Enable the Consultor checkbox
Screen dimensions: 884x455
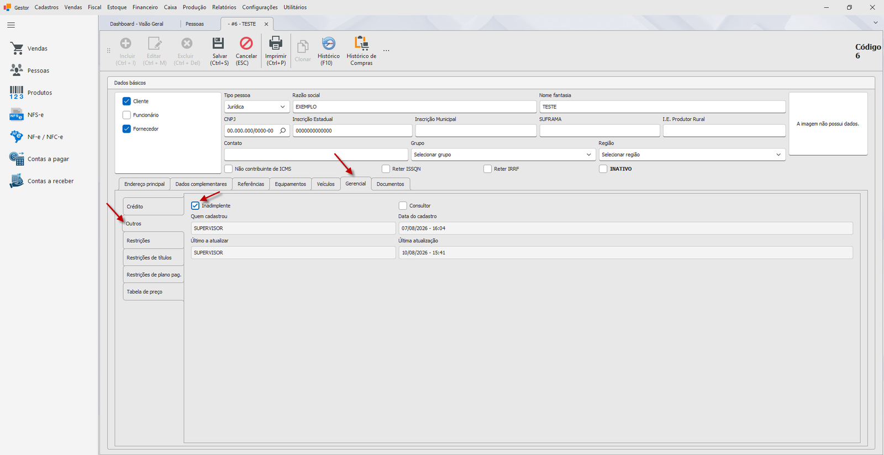[x=403, y=205]
